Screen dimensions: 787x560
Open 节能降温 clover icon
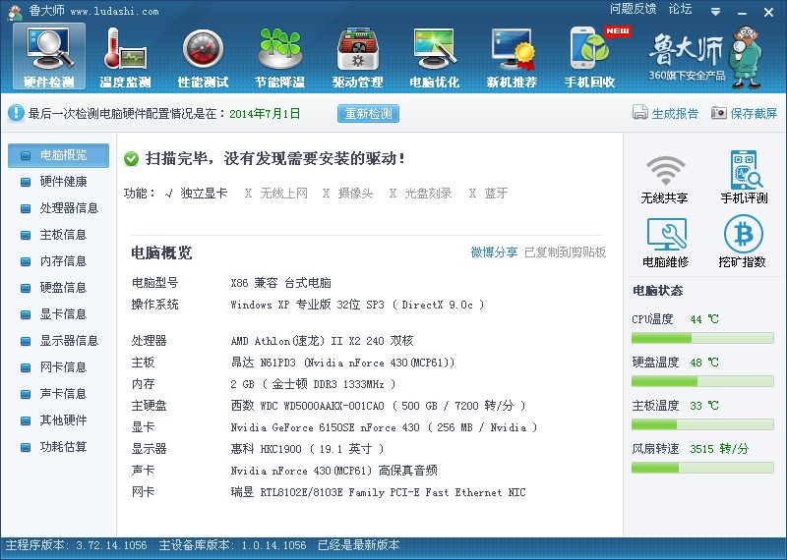click(x=280, y=56)
